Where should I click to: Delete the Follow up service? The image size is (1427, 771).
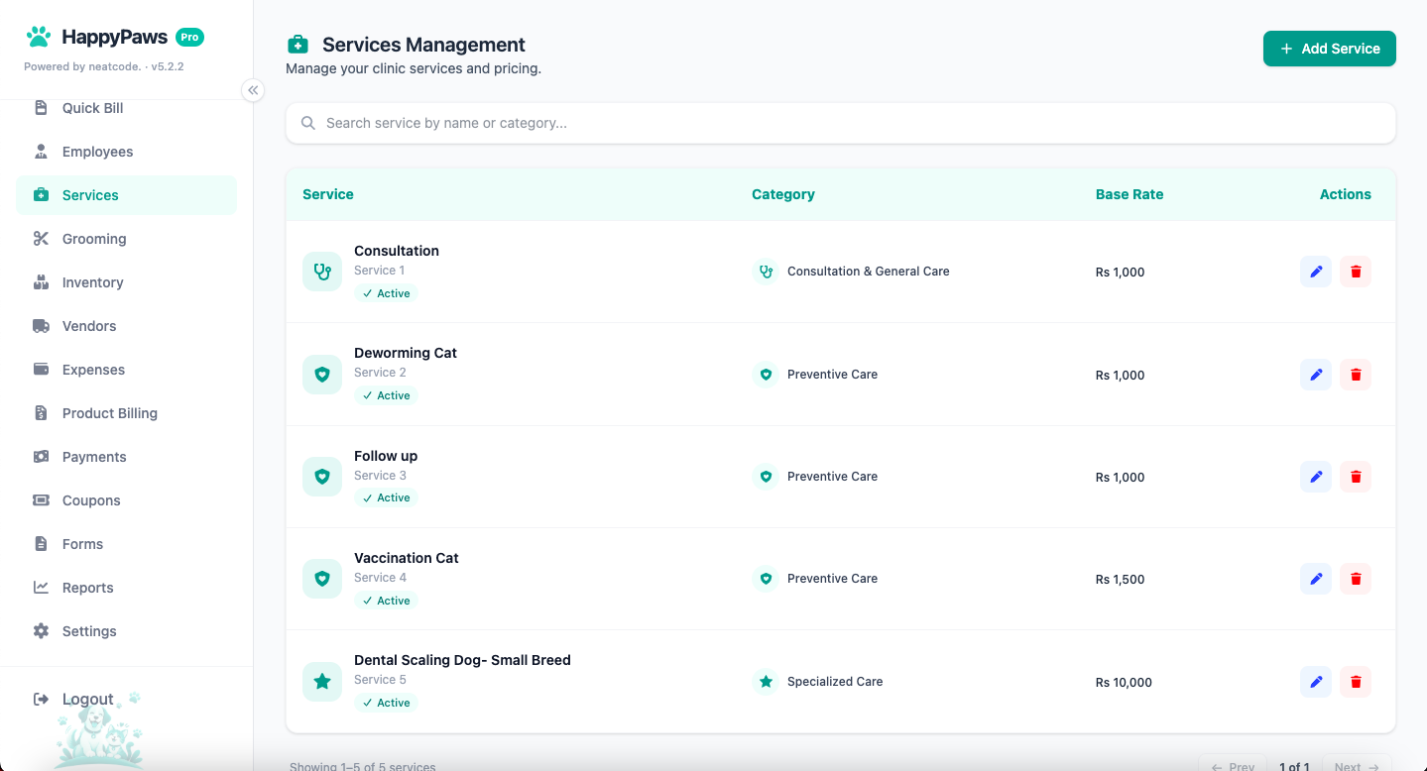coord(1356,477)
